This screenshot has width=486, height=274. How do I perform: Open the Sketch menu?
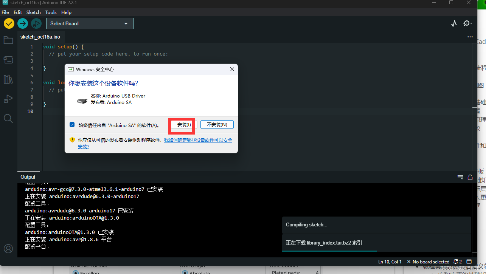coord(34,12)
